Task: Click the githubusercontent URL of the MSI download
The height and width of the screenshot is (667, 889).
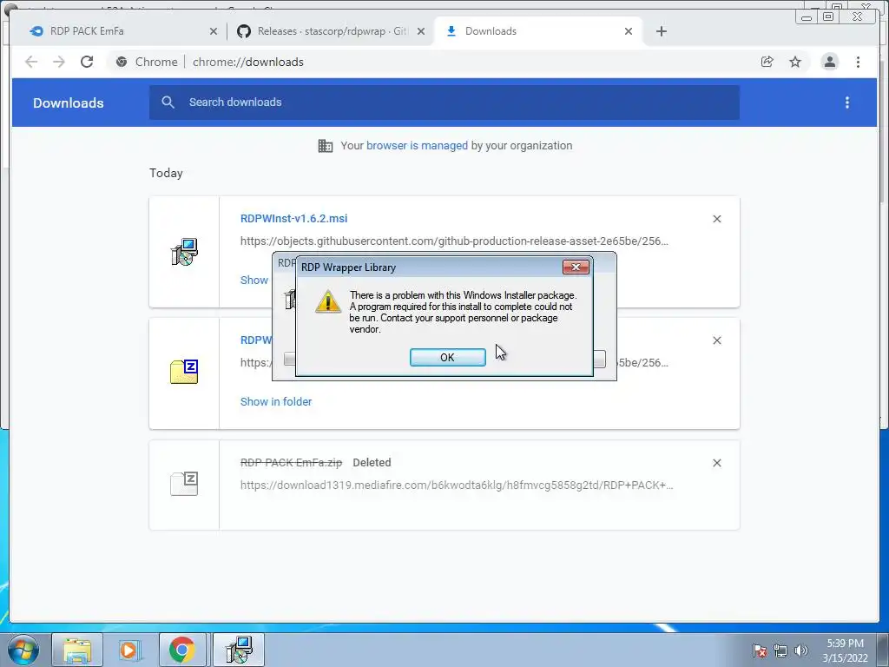Action: tap(454, 241)
